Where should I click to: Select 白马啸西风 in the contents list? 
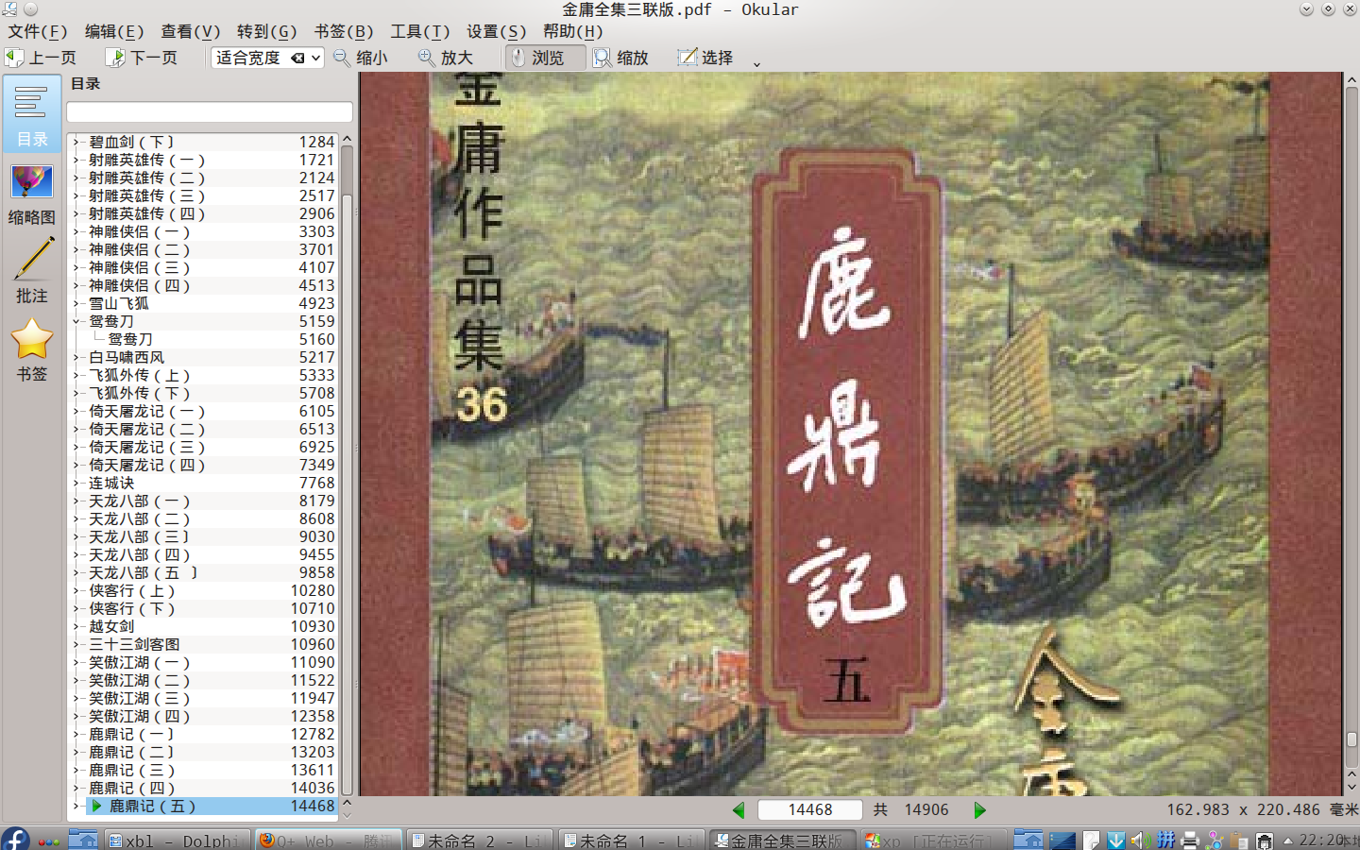click(127, 357)
